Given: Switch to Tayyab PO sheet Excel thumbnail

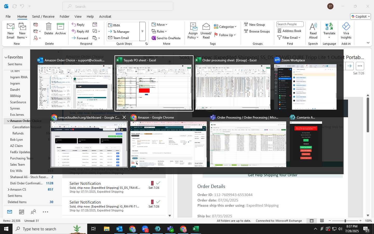Looking at the screenshot, I should [154, 83].
